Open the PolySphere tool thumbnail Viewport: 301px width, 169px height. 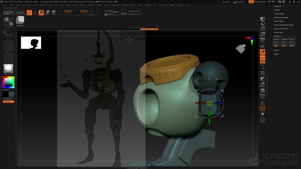click(20, 21)
